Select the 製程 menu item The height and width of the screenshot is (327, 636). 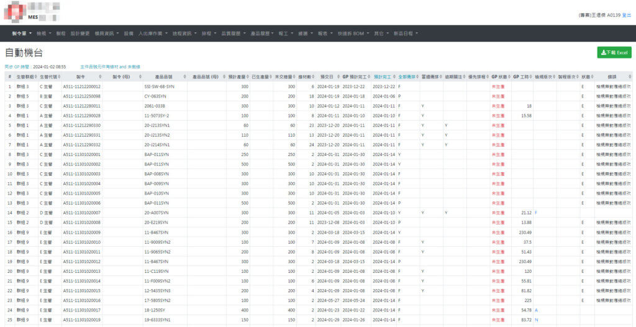click(60, 33)
